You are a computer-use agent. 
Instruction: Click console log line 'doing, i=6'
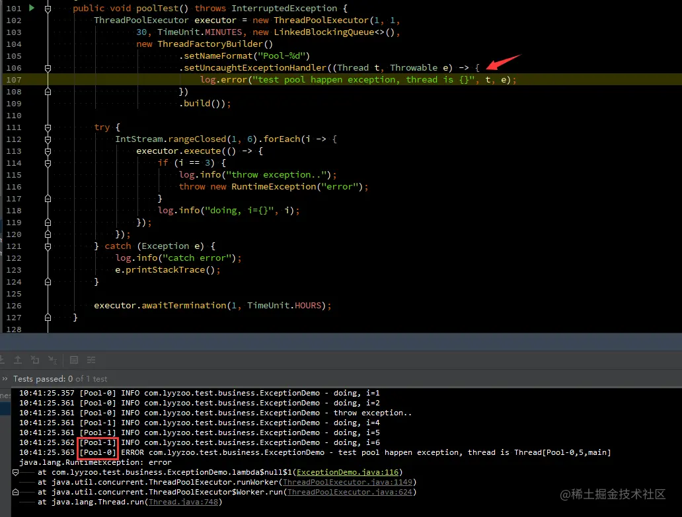click(199, 442)
